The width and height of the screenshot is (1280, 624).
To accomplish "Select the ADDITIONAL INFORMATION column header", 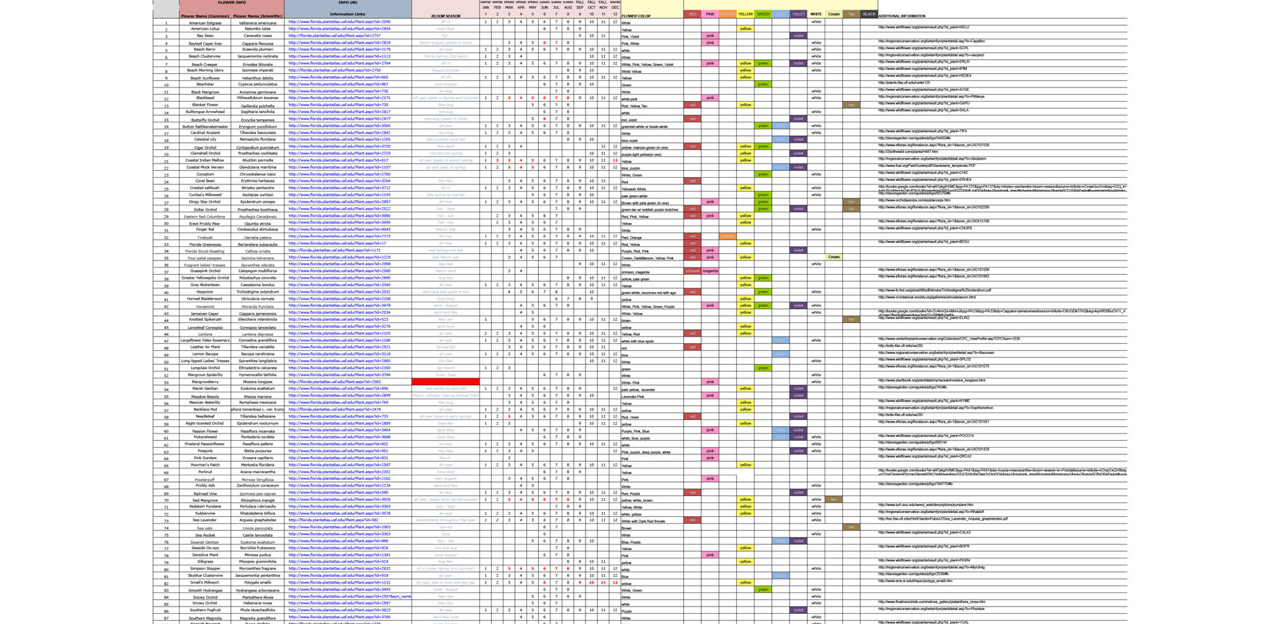I will 901,15.
